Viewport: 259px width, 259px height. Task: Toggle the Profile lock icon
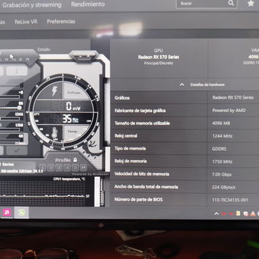[75, 160]
